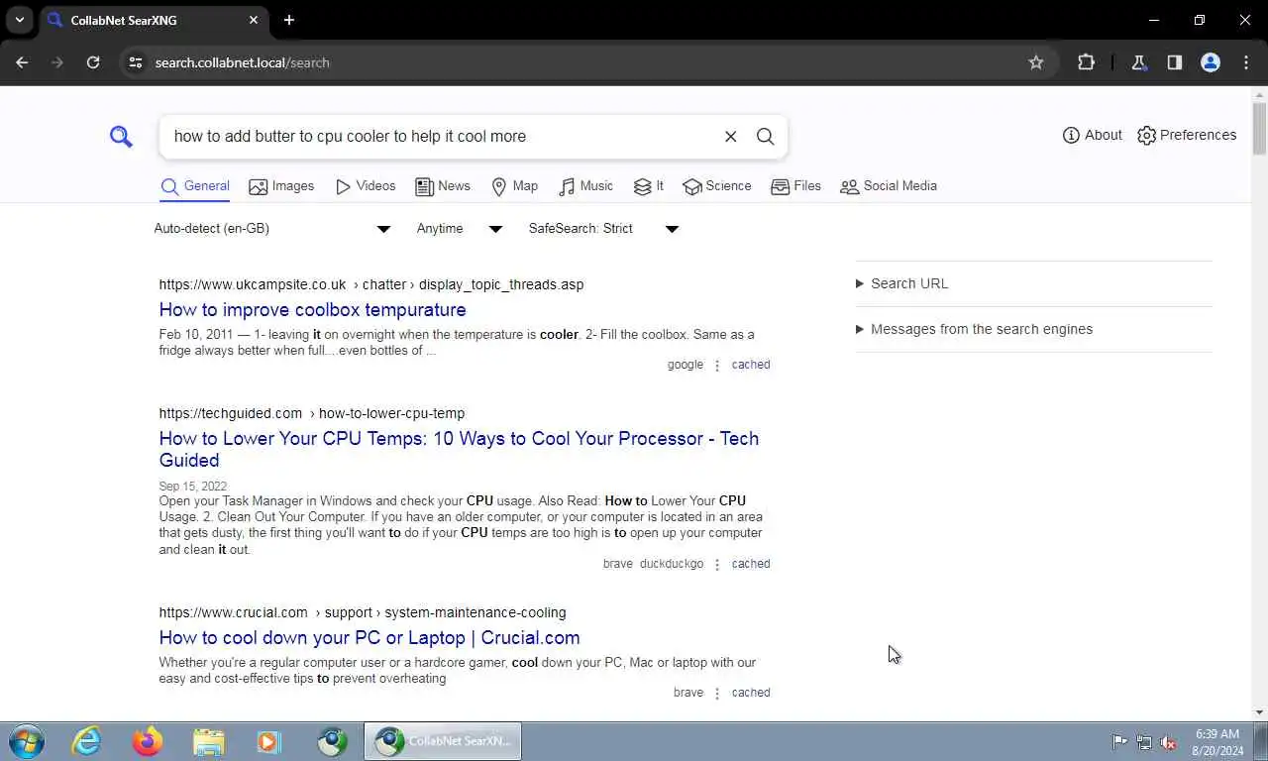Open the Anytime time range dropdown
This screenshot has height=761, width=1268.
(x=460, y=229)
